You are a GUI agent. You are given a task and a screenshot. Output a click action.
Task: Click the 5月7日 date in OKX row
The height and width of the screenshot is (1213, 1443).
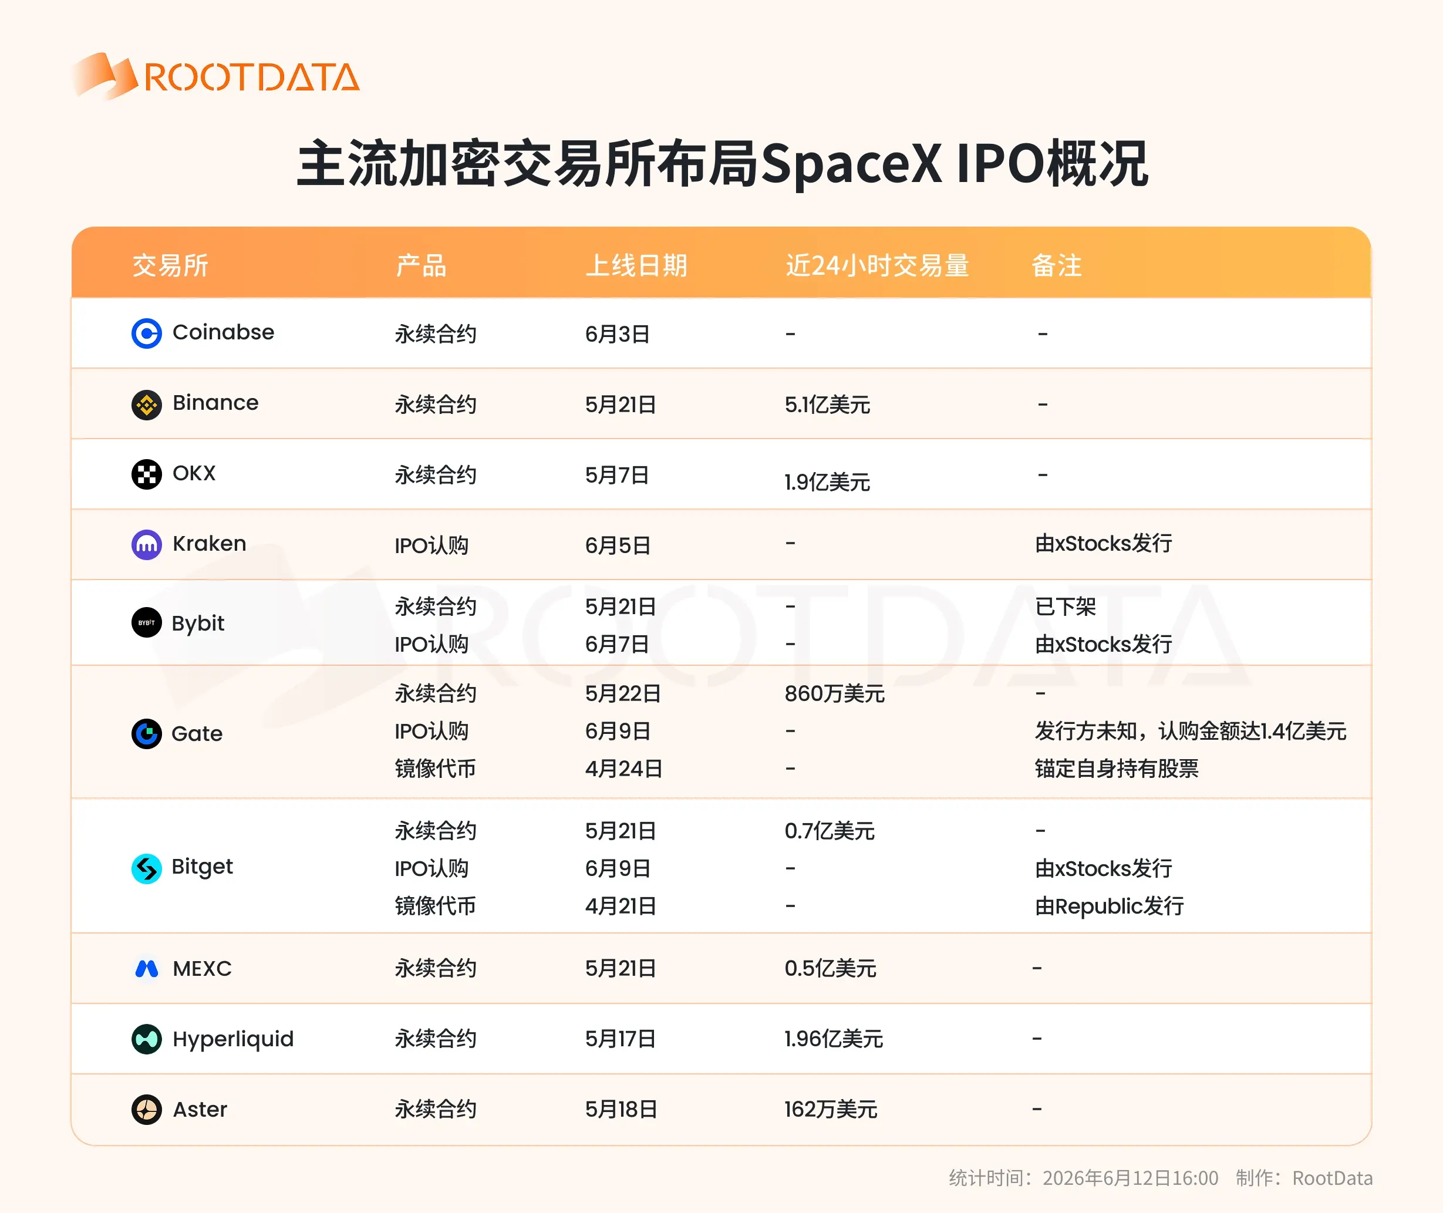coord(618,475)
